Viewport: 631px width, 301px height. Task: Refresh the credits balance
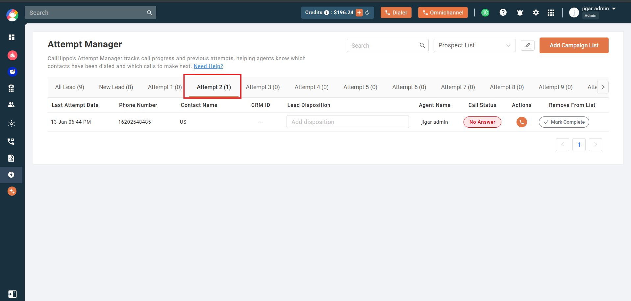pos(367,13)
